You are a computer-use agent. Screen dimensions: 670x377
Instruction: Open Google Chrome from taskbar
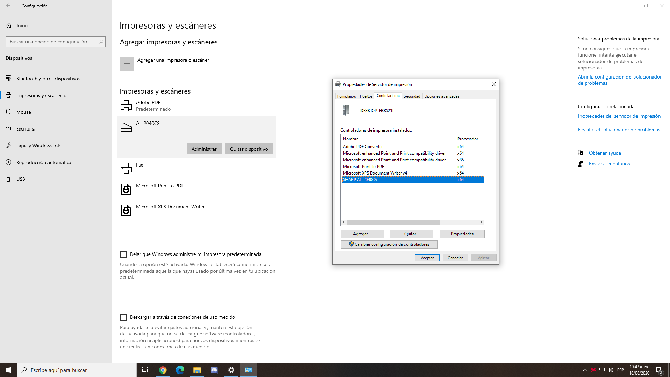pos(163,370)
